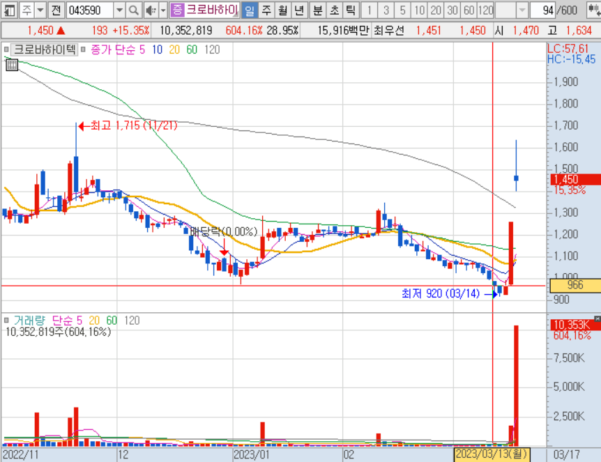The height and width of the screenshot is (462, 601).
Task: Focus the stock code field 043590
Action: click(x=90, y=10)
